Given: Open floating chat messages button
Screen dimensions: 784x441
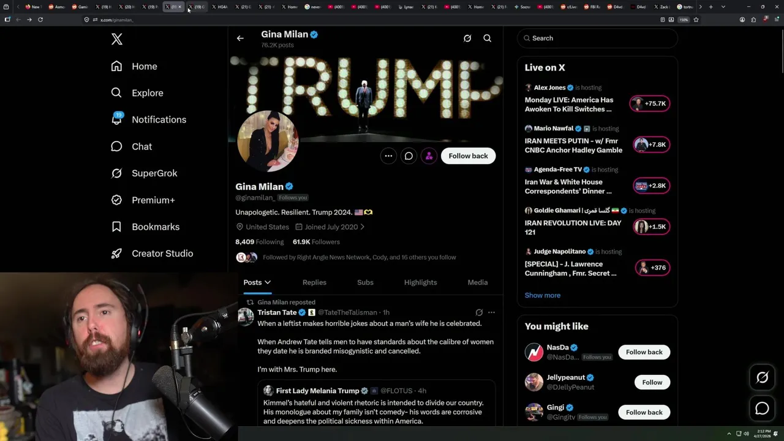Looking at the screenshot, I should (x=763, y=409).
